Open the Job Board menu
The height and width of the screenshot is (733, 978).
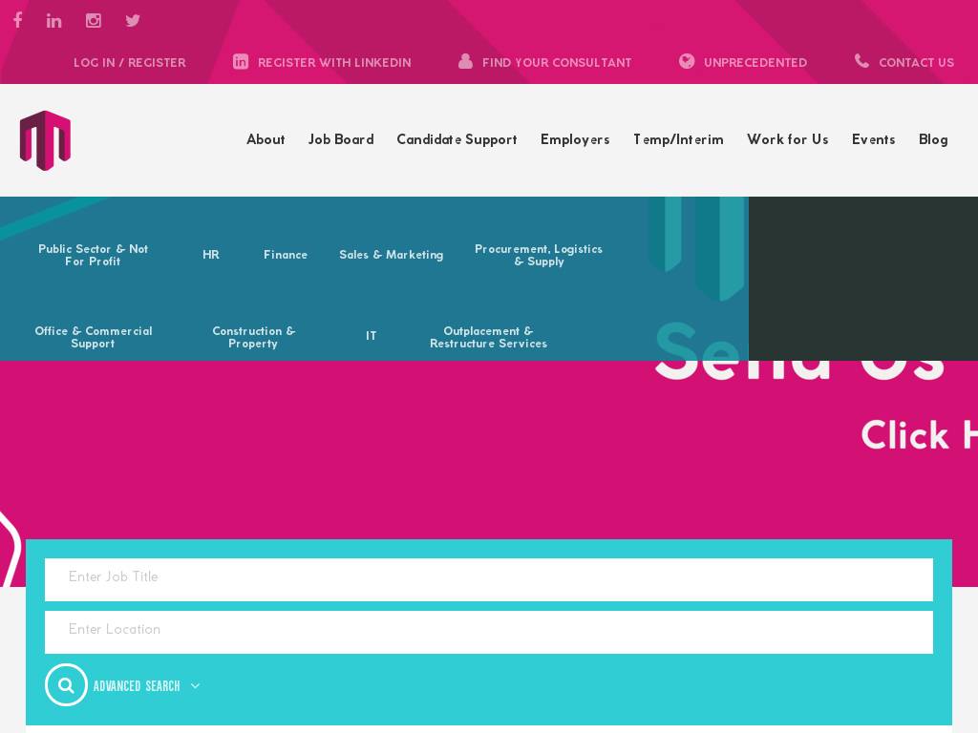[341, 139]
